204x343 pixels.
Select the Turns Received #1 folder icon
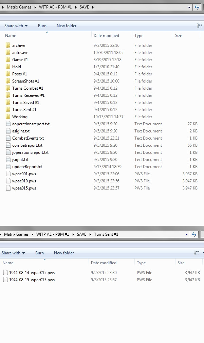(8, 95)
